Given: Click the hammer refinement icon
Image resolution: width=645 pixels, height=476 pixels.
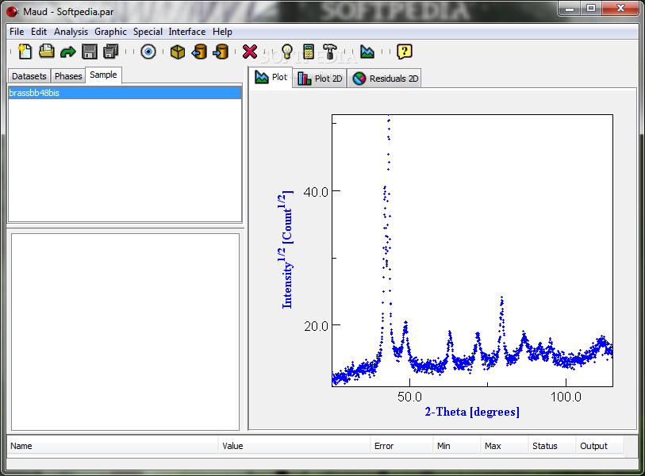Looking at the screenshot, I should click(x=329, y=52).
